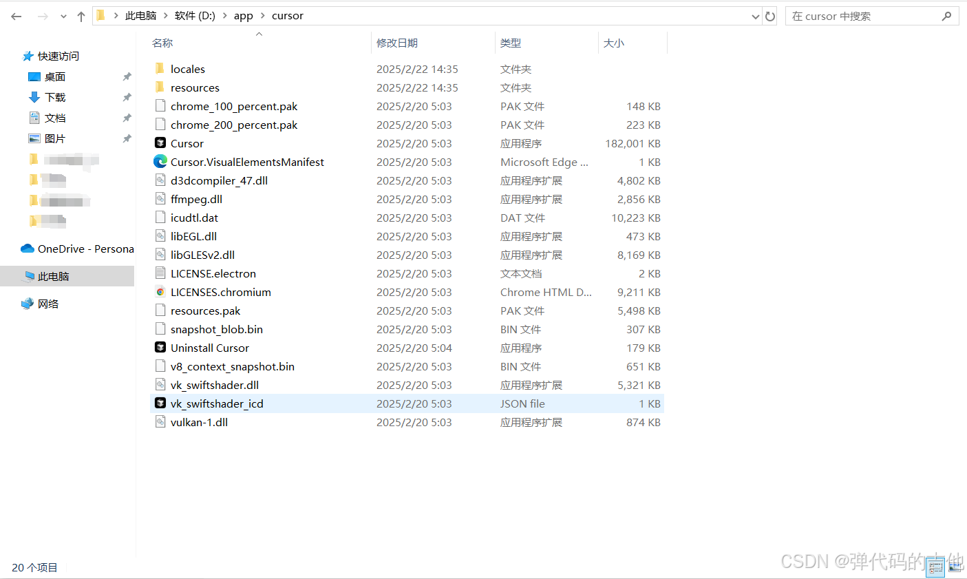967x579 pixels.
Task: Open 网络 in the navigation pane
Action: 48,304
